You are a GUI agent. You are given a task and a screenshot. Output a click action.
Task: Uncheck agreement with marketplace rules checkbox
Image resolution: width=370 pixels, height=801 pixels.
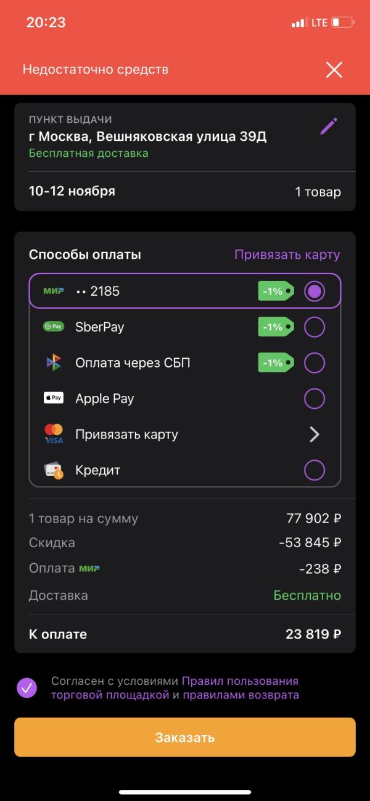[27, 687]
